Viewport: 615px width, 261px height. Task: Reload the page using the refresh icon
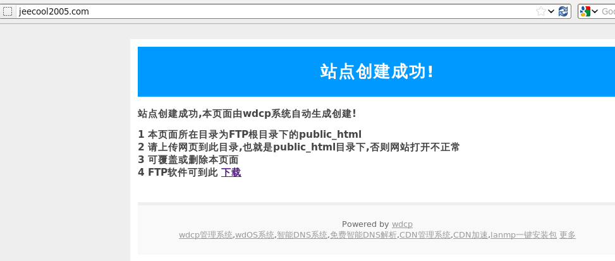[x=563, y=11]
